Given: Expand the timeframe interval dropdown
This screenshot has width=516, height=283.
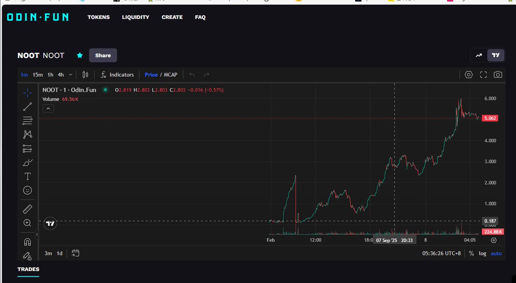Looking at the screenshot, I should (71, 75).
